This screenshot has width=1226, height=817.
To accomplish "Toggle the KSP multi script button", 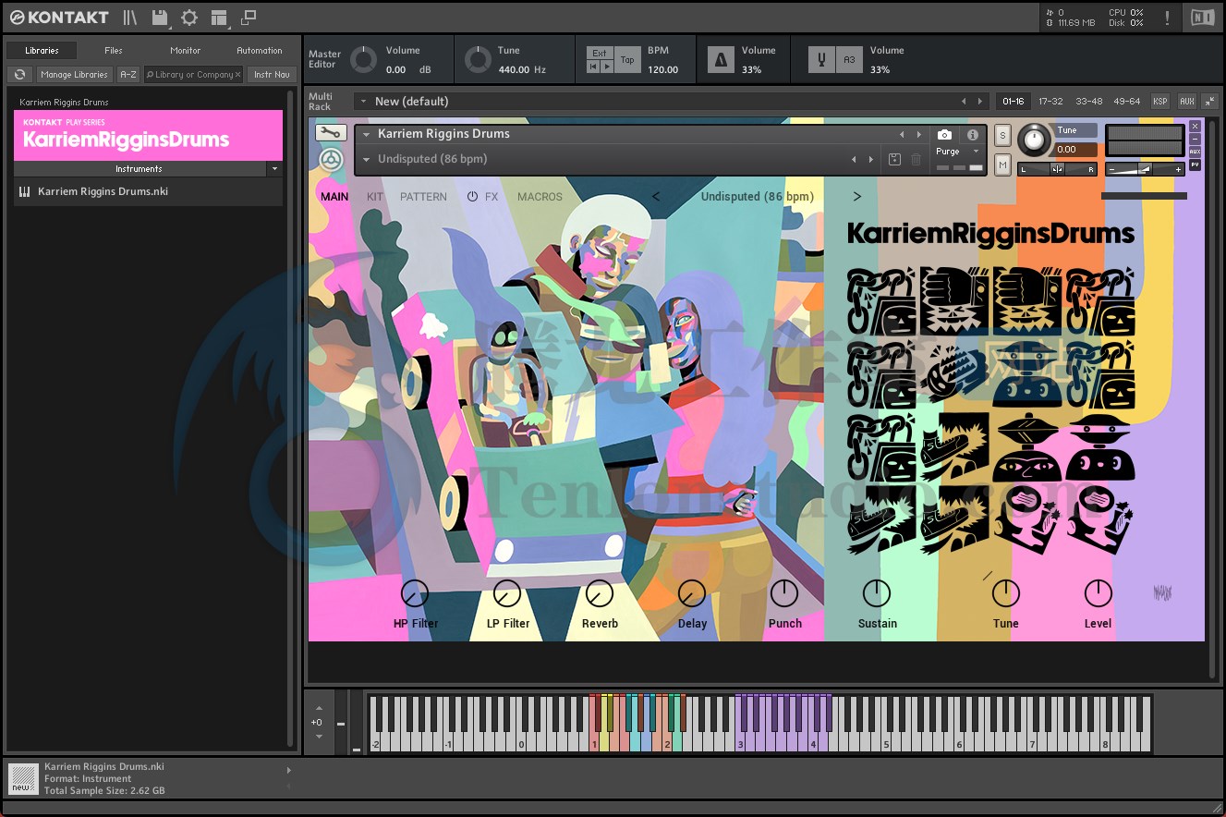I will point(1159,102).
